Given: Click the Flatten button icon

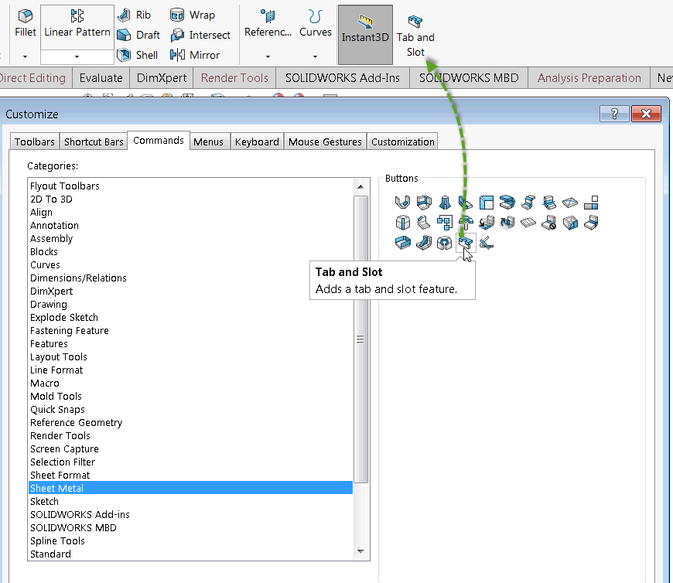Looking at the screenshot, I should click(x=528, y=223).
